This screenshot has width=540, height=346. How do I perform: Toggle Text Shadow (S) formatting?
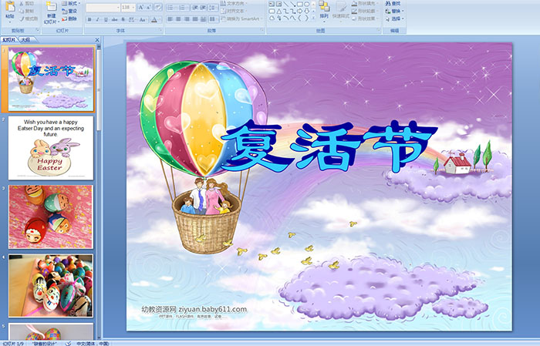123,19
